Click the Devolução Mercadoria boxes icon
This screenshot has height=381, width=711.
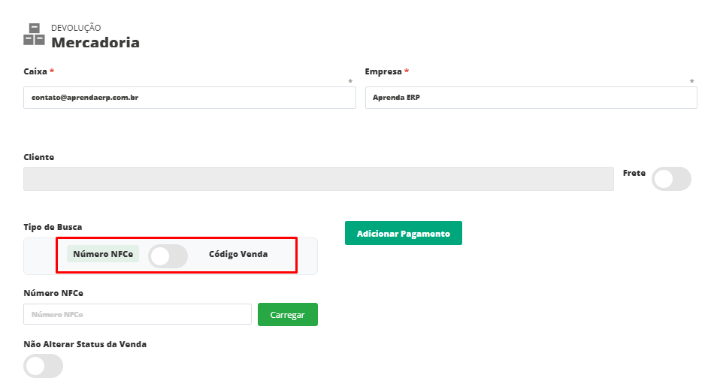click(x=34, y=35)
